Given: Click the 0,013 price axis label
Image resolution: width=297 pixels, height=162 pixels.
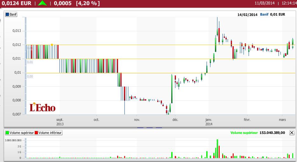Looking at the screenshot, I should [x=17, y=31].
